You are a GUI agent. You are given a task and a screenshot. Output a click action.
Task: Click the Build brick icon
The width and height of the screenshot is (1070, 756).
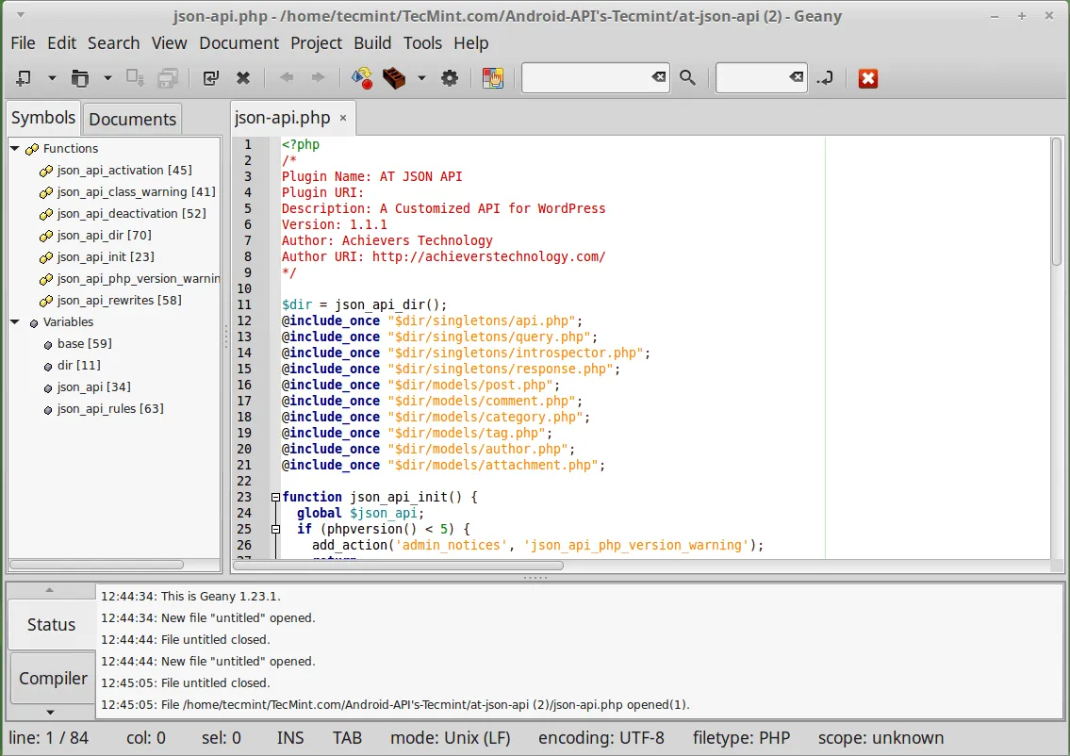[394, 78]
